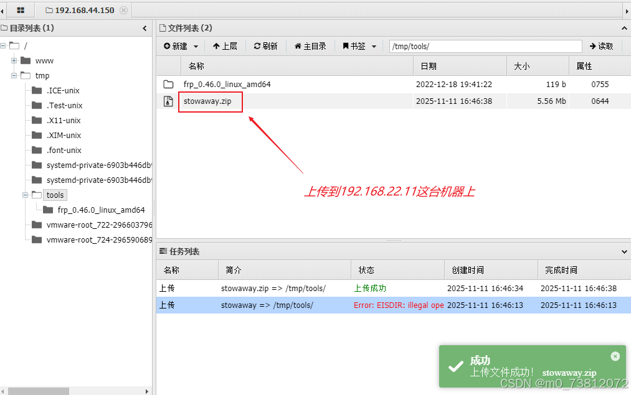Open frp_0.46.0_linux_amd64 in the file list
Screen dimensions: 631x395
[227, 85]
